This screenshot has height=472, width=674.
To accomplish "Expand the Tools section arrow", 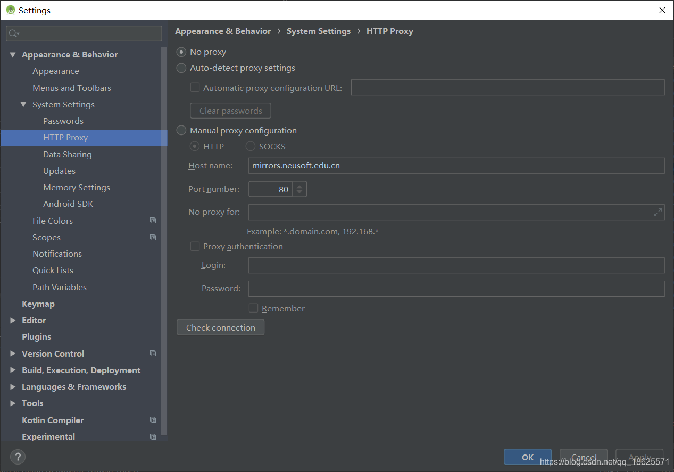I will coord(13,403).
